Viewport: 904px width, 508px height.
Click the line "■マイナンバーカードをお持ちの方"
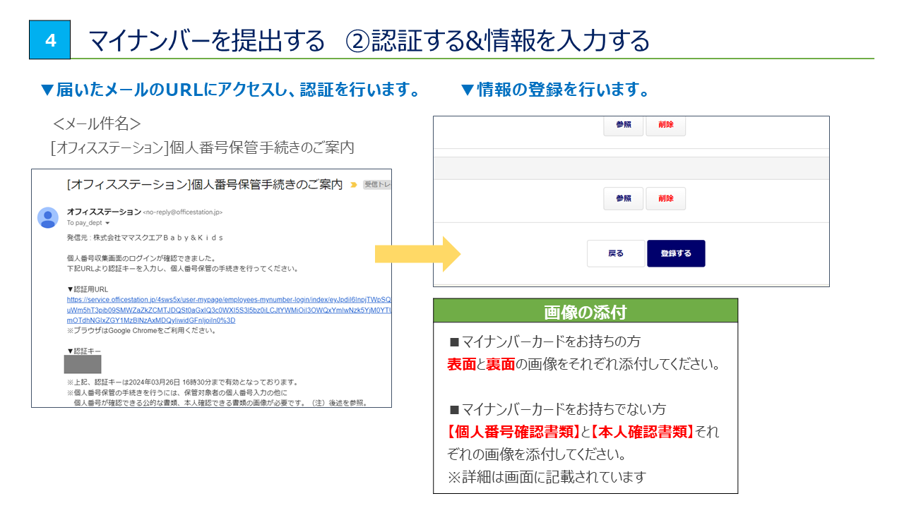point(545,341)
